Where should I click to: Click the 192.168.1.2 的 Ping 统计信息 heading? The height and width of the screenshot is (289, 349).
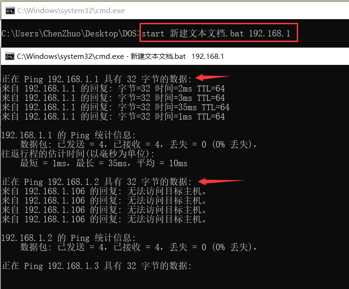(68, 238)
